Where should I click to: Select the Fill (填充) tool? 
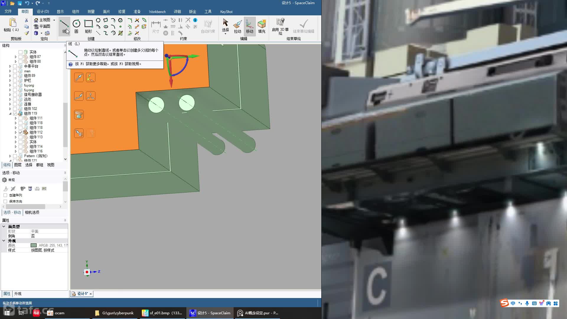pos(262,26)
